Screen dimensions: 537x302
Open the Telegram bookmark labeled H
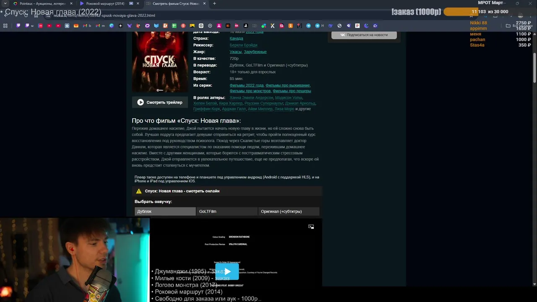pyautogui.click(x=320, y=26)
